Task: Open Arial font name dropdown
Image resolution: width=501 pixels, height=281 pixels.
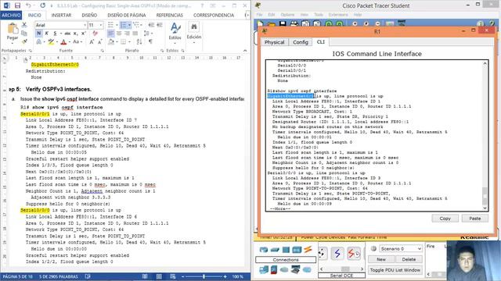Action: click(x=85, y=25)
